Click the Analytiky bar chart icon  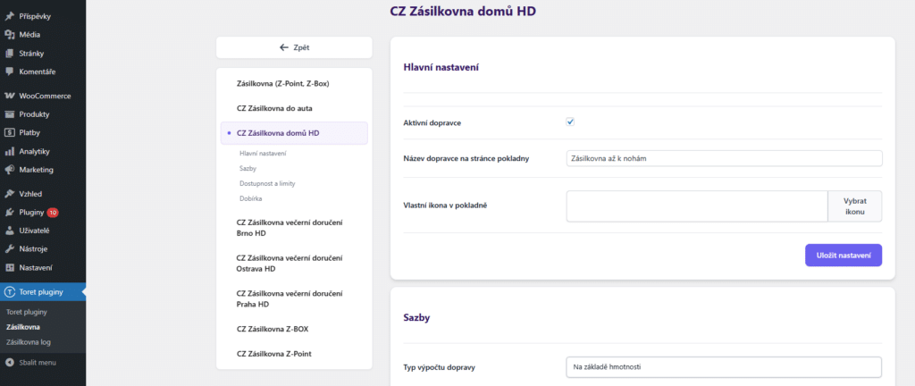(x=9, y=152)
